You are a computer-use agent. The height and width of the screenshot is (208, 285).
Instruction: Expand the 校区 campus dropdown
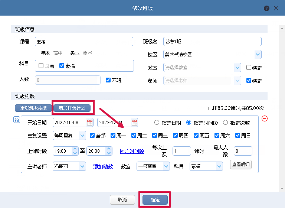[x=258, y=54]
